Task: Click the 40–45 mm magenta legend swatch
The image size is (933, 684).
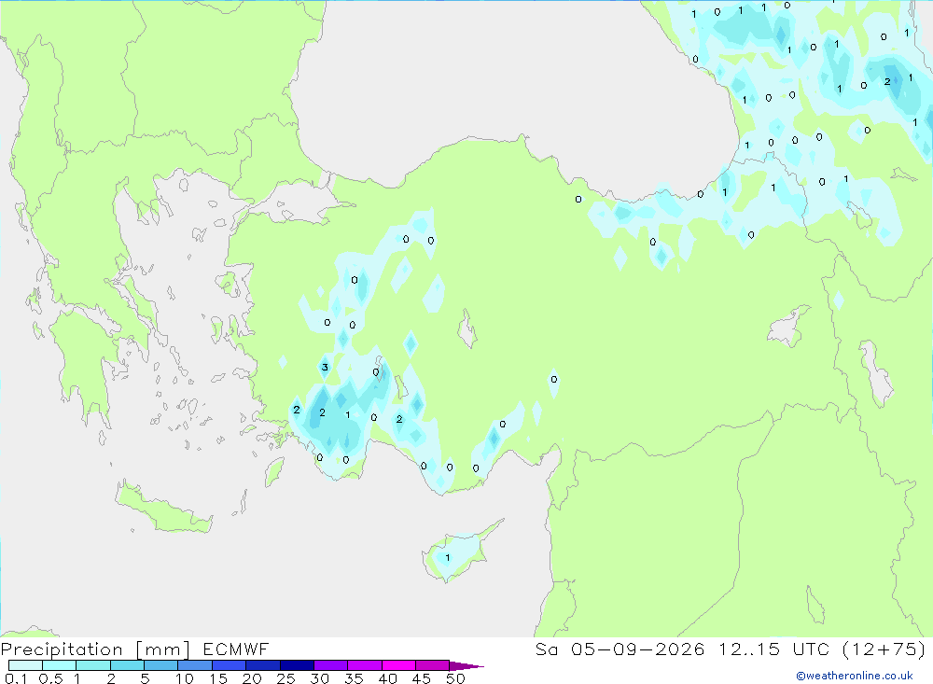Action: pos(398,665)
